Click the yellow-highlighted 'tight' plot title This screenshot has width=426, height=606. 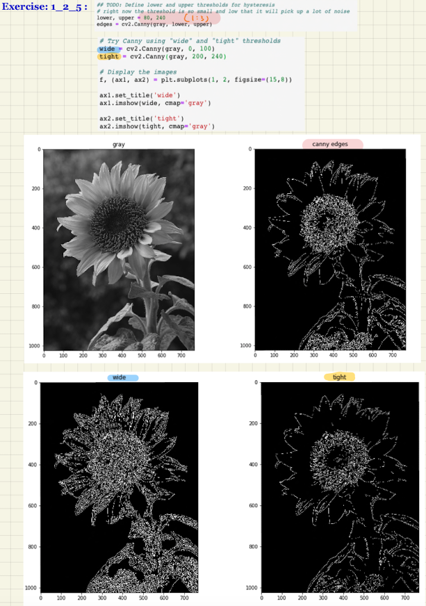click(339, 377)
